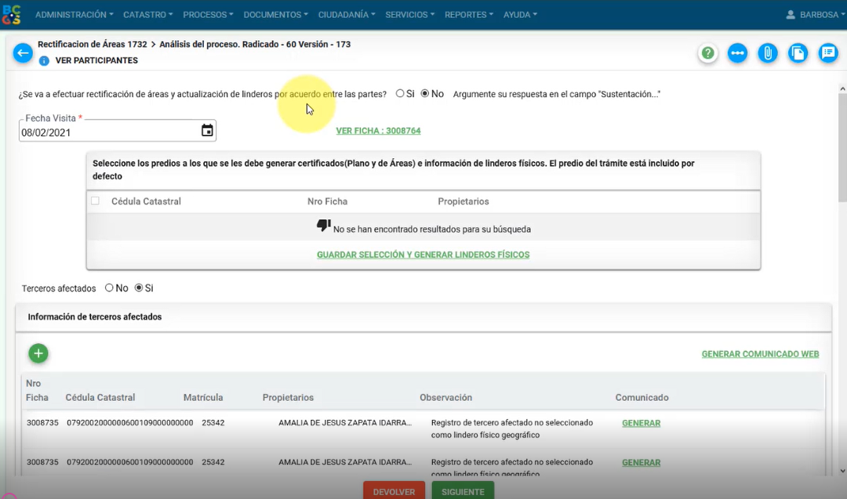The image size is (847, 499).
Task: Click the paperclip attachments icon
Action: [x=768, y=53]
